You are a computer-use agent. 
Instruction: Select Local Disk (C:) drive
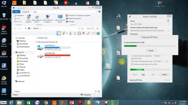click(x=54, y=48)
